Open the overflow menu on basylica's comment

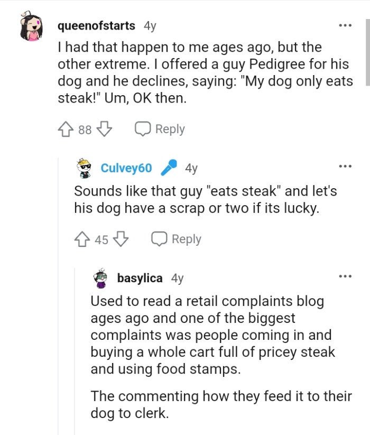[345, 276]
